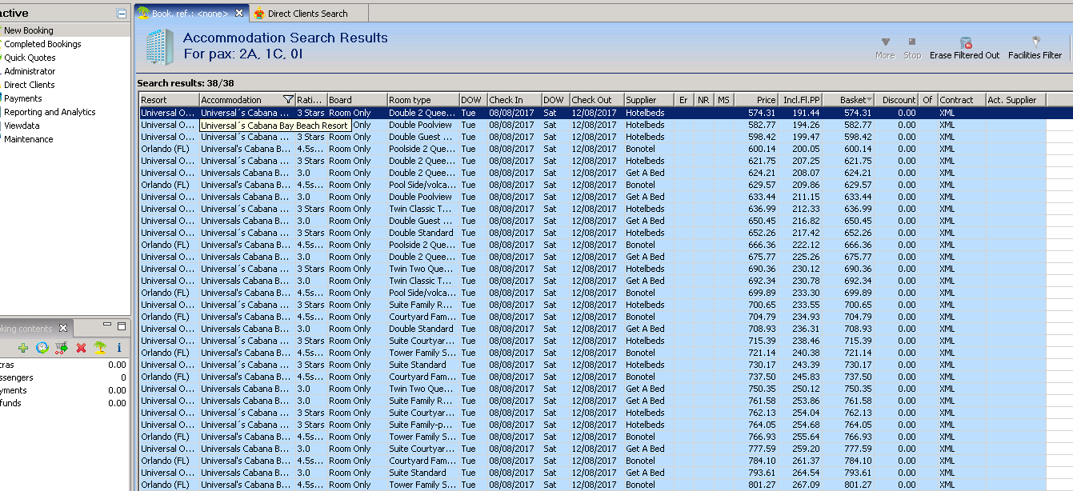Open Viewdata in sidebar
Viewport: 1073px width, 491px height.
point(22,126)
